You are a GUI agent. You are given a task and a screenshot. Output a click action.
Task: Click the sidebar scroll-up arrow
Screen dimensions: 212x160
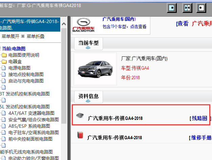(x=64, y=24)
